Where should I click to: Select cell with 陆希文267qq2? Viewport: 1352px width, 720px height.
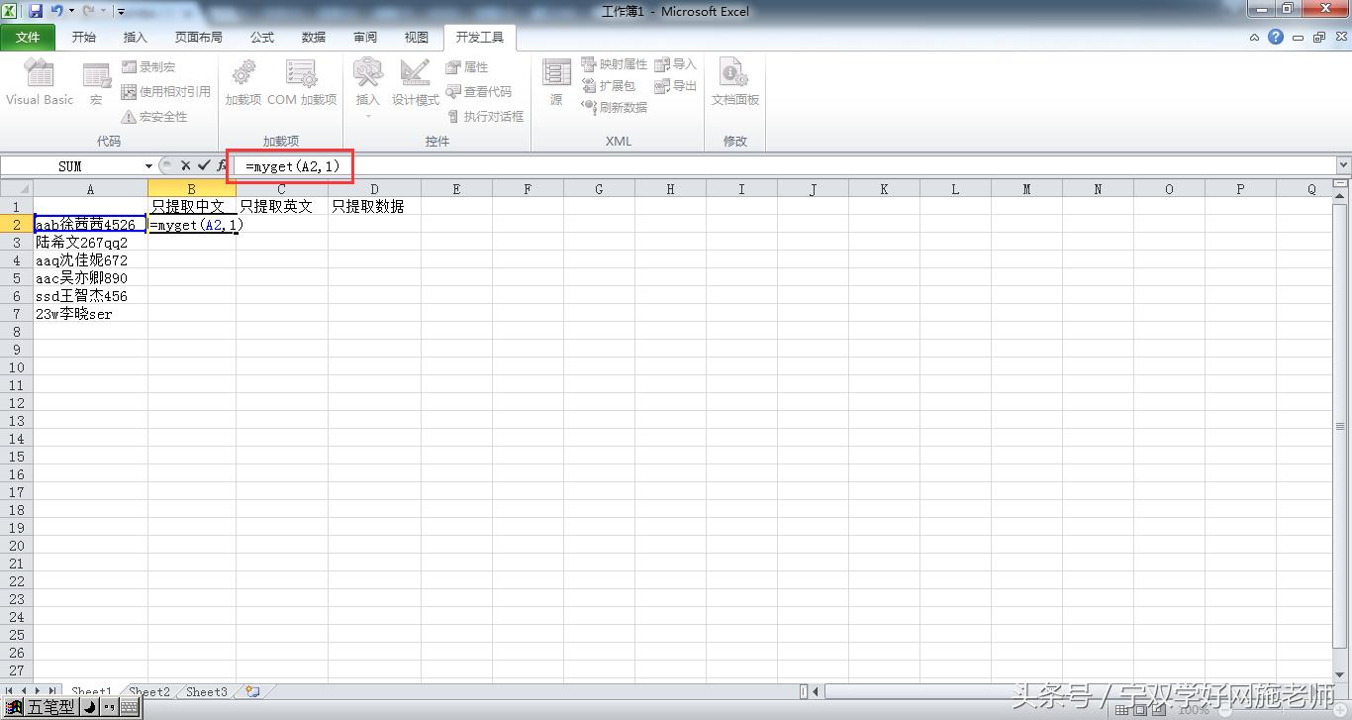click(91, 243)
